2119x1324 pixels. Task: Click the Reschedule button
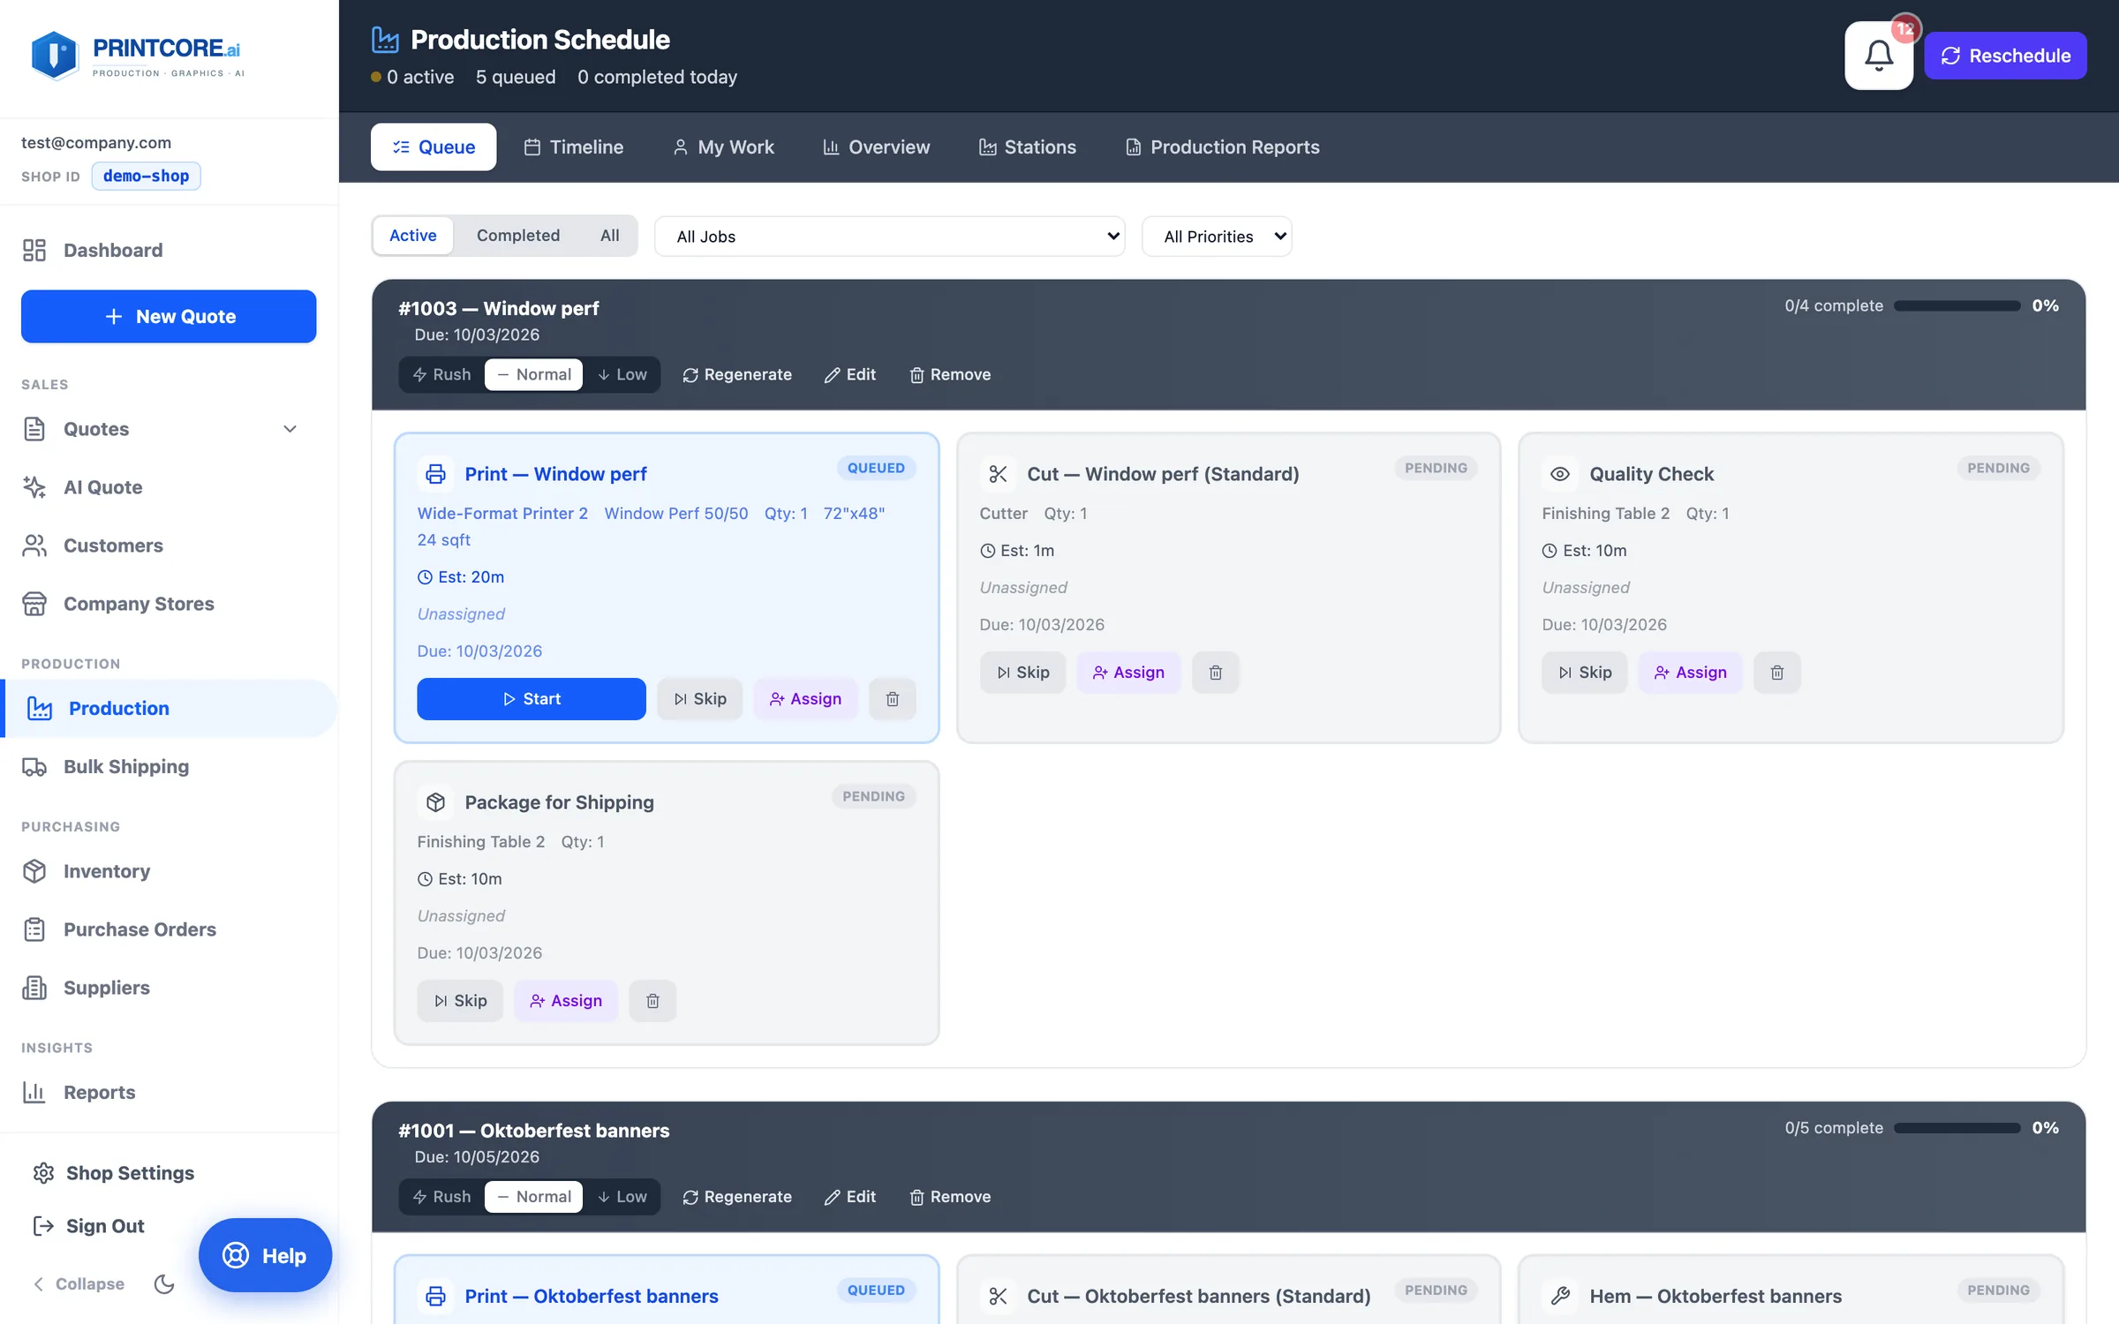point(2005,56)
